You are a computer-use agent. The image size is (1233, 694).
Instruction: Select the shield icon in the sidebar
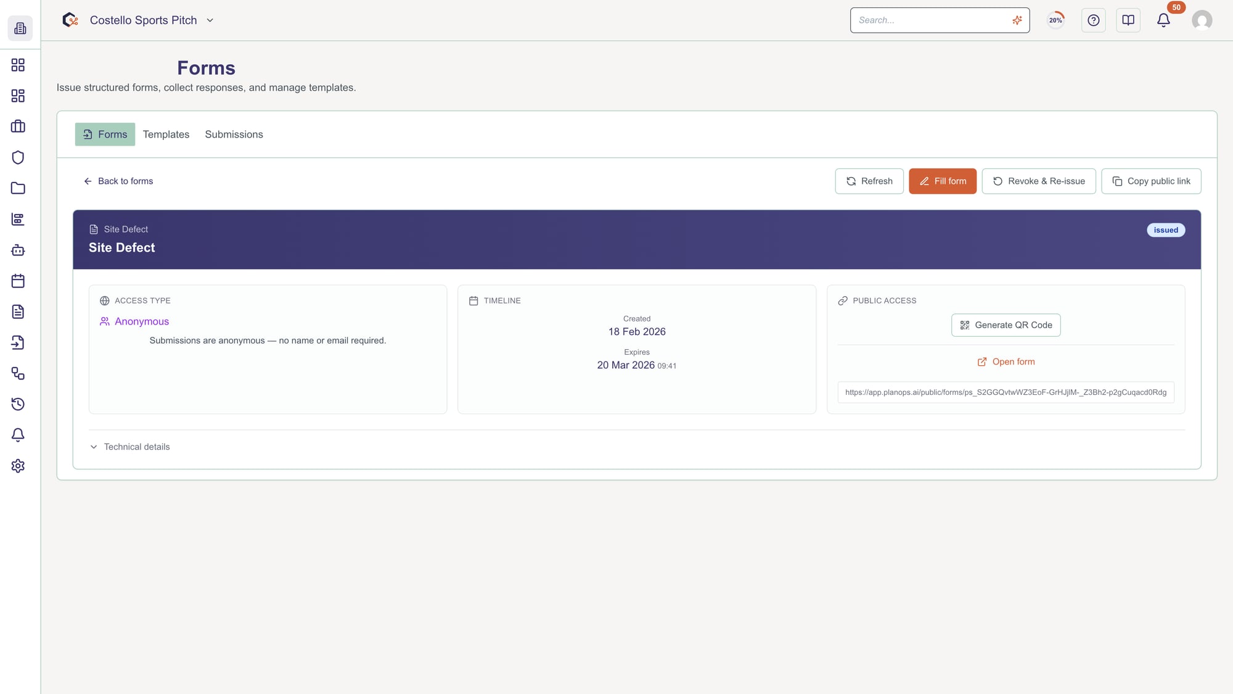tap(18, 157)
